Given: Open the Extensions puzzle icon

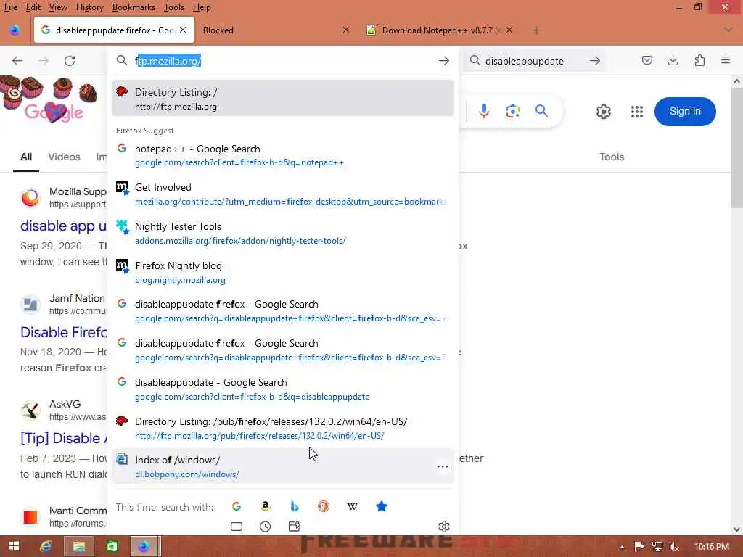Looking at the screenshot, I should pos(699,60).
